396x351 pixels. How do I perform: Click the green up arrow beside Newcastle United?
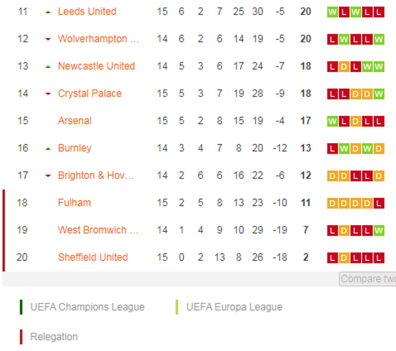point(48,67)
